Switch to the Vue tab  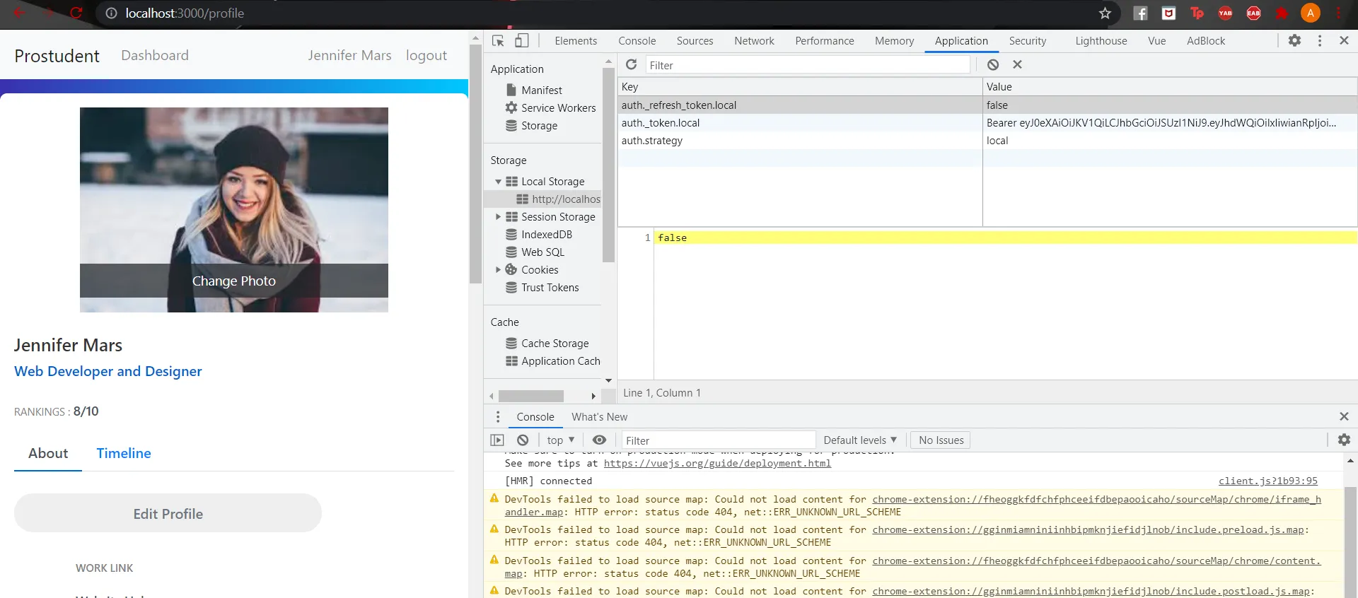pos(1157,41)
